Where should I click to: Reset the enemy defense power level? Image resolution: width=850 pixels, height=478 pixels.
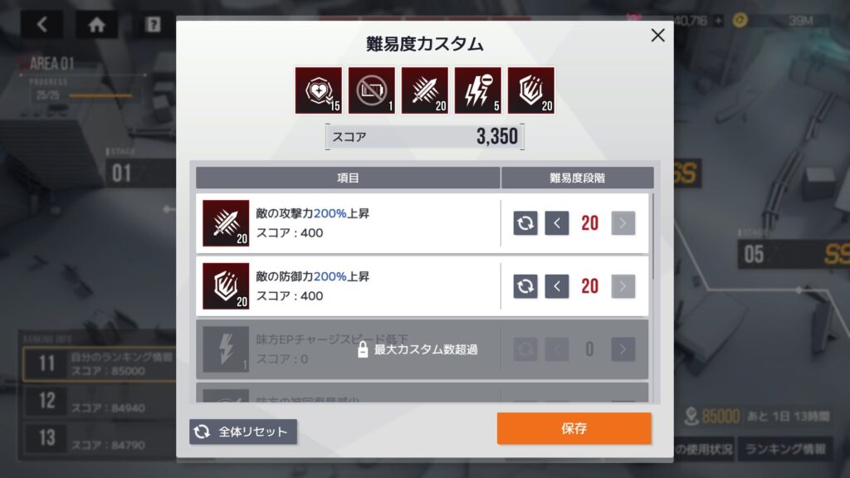[525, 286]
